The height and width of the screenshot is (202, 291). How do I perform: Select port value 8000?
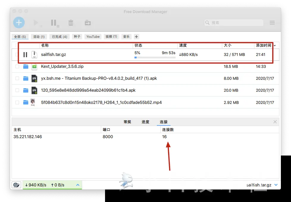coord(108,137)
